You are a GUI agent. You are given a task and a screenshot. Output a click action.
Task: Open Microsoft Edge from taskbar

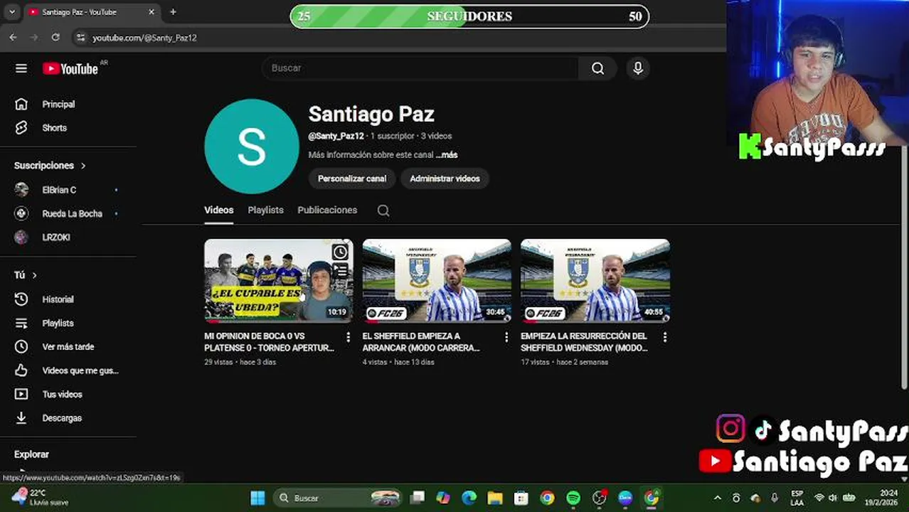click(x=469, y=498)
